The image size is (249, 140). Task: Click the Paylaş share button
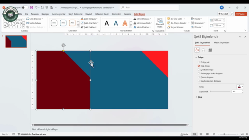click(241, 14)
